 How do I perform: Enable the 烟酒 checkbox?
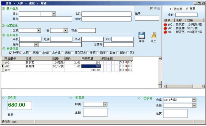(x=97, y=53)
